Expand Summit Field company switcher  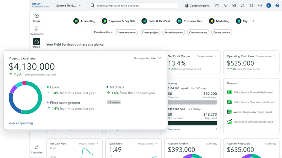coord(68,6)
